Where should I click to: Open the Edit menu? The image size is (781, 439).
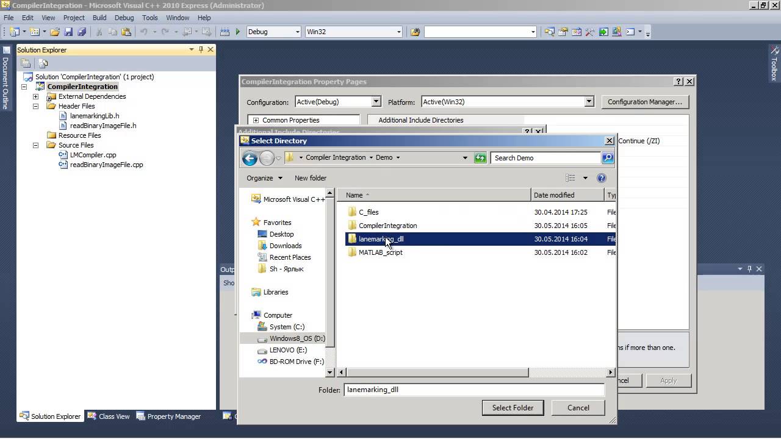27,18
